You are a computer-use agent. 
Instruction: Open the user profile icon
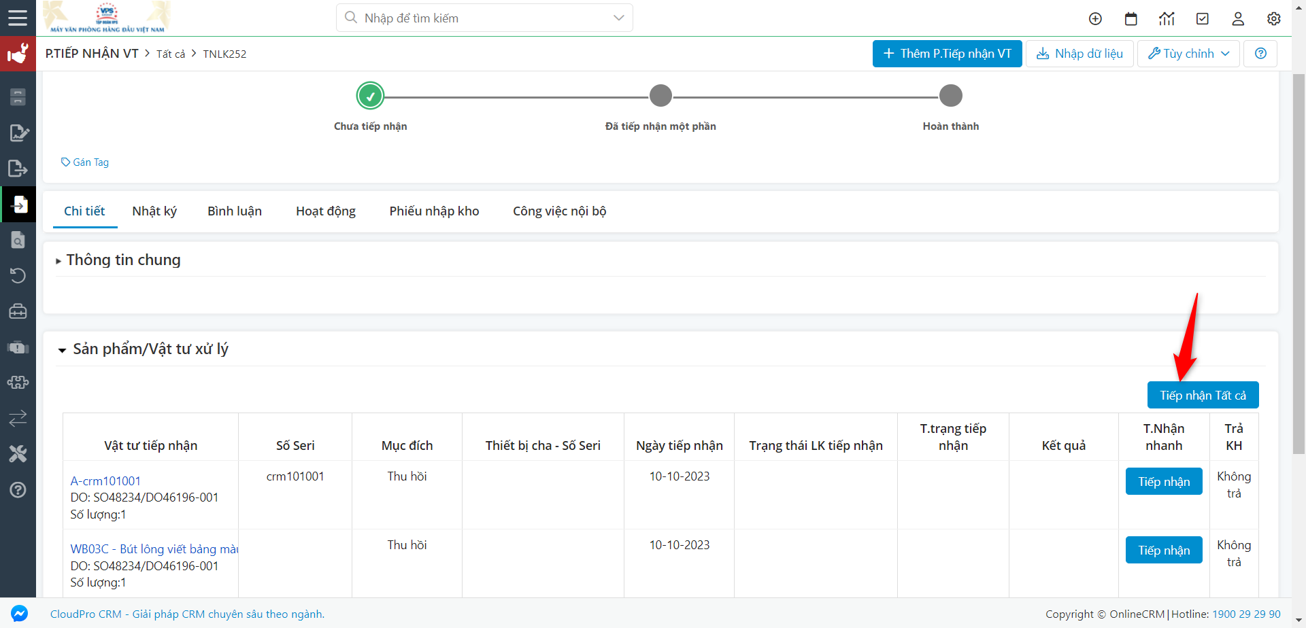point(1238,19)
